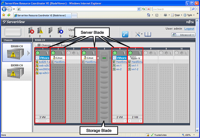Image resolution: width=200 pixels, height=138 pixels.
Task: Click the server icon on slot 6
Action: click(x=124, y=53)
